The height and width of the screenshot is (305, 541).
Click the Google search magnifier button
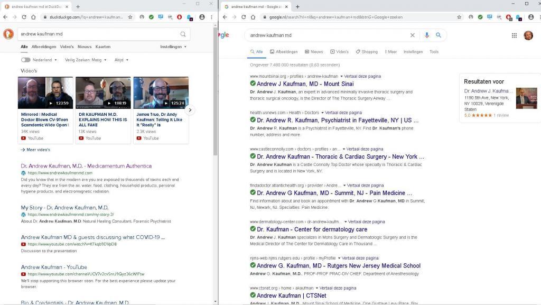pos(438,35)
